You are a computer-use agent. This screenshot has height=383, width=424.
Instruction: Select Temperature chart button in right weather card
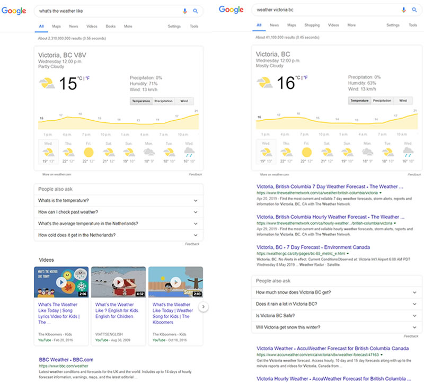click(x=360, y=101)
